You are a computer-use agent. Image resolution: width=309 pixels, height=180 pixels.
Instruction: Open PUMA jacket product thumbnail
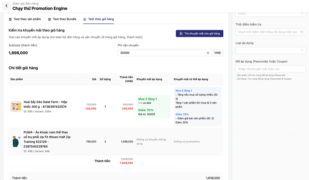[x=16, y=142]
